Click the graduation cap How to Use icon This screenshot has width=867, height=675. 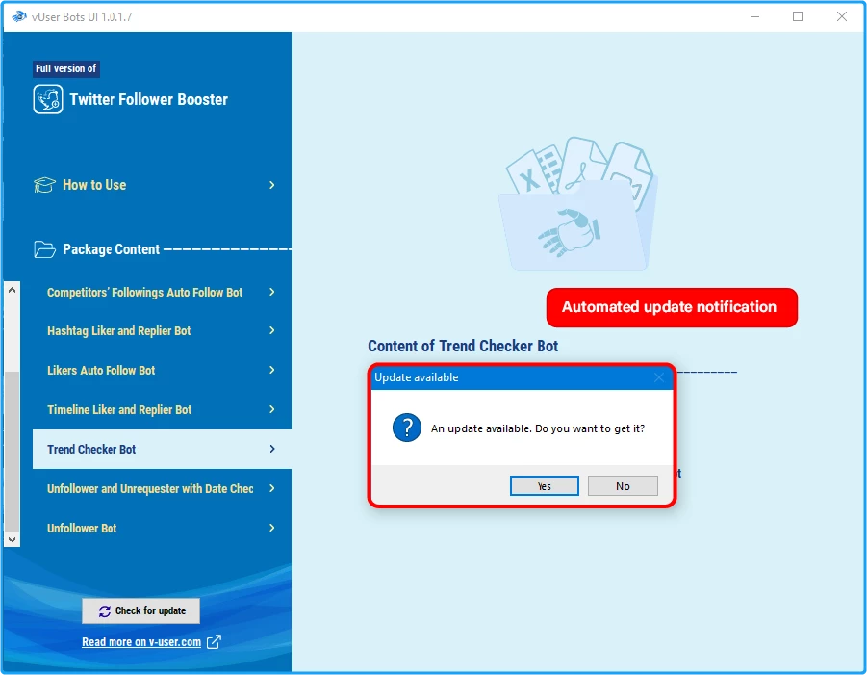coord(44,185)
